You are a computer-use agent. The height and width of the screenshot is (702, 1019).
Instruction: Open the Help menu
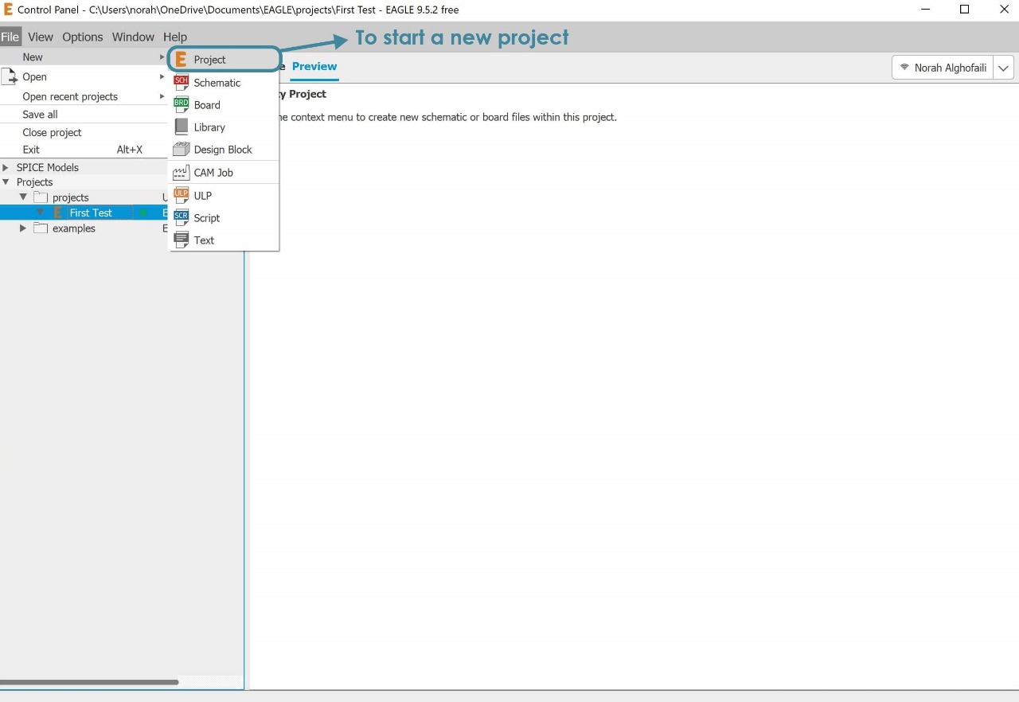click(175, 37)
